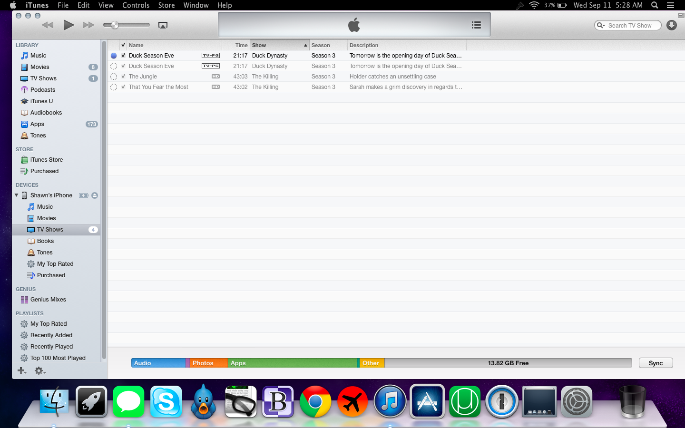Click the blue unplayed dot for Duck Season Eve
Viewport: 685px width, 428px height.
(114, 56)
